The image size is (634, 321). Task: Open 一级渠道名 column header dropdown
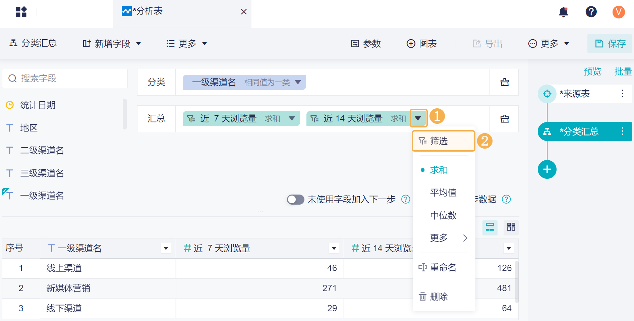click(166, 249)
